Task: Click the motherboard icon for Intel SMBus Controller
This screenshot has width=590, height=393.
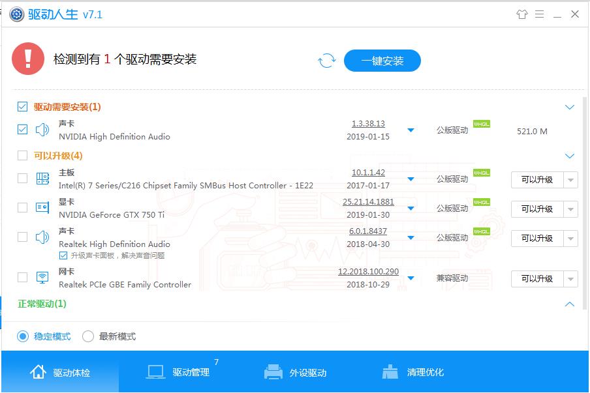Action: coord(42,179)
